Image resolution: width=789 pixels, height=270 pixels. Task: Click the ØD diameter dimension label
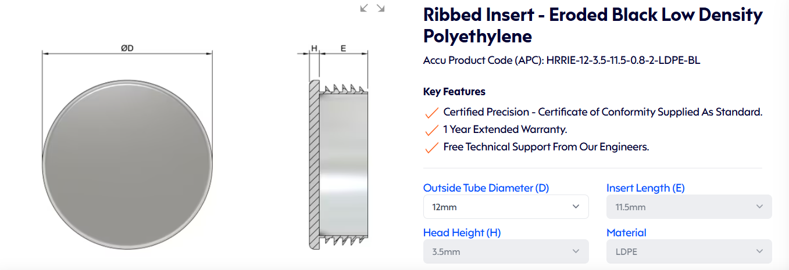point(127,48)
